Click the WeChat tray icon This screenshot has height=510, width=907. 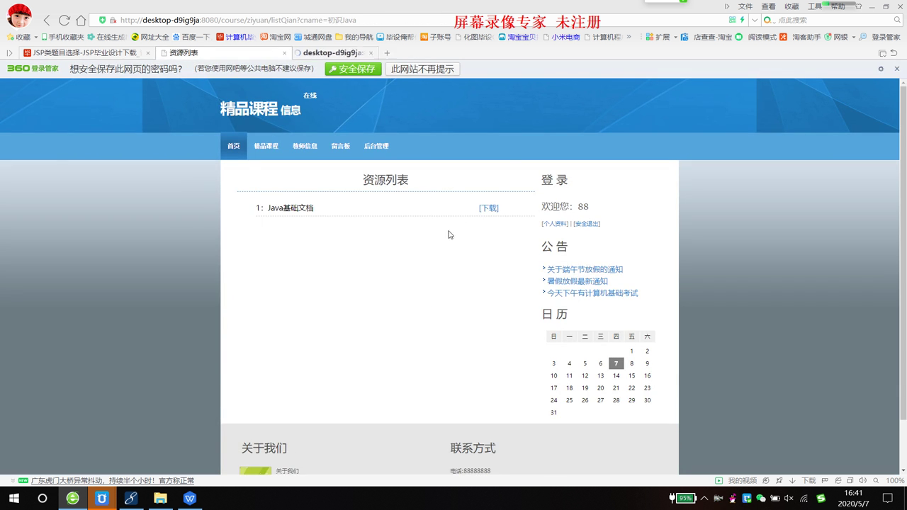tap(761, 498)
